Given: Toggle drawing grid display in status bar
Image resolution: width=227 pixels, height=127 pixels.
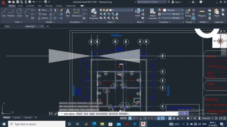Looking at the screenshot, I should 130,118.
